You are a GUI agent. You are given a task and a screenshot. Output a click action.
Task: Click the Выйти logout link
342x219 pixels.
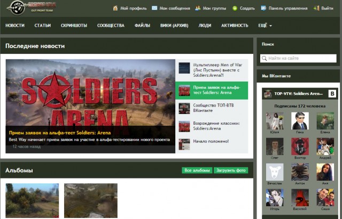pyautogui.click(x=327, y=9)
